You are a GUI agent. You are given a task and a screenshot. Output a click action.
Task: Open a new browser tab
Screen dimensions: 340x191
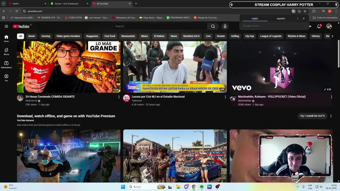click(x=136, y=4)
